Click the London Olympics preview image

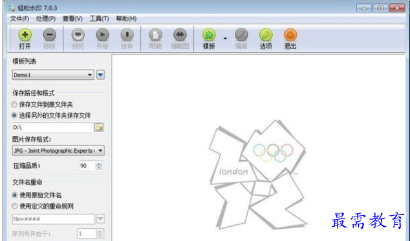pos(258,175)
